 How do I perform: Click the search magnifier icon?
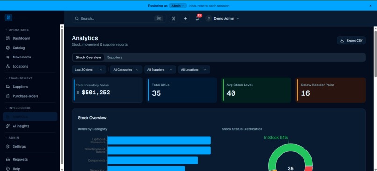pos(77,19)
